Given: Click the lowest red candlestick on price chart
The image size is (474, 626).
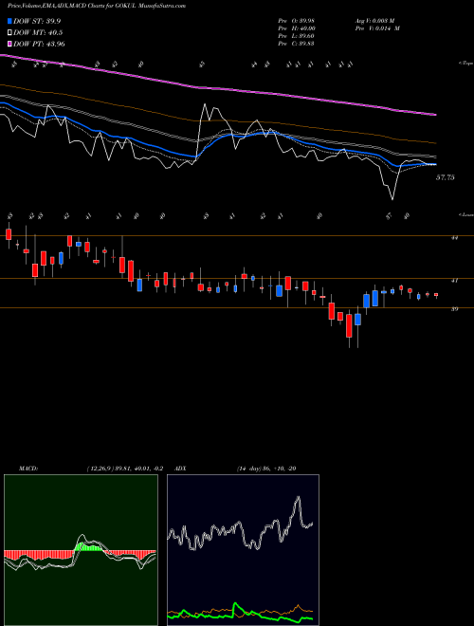Looking at the screenshot, I should point(349,325).
